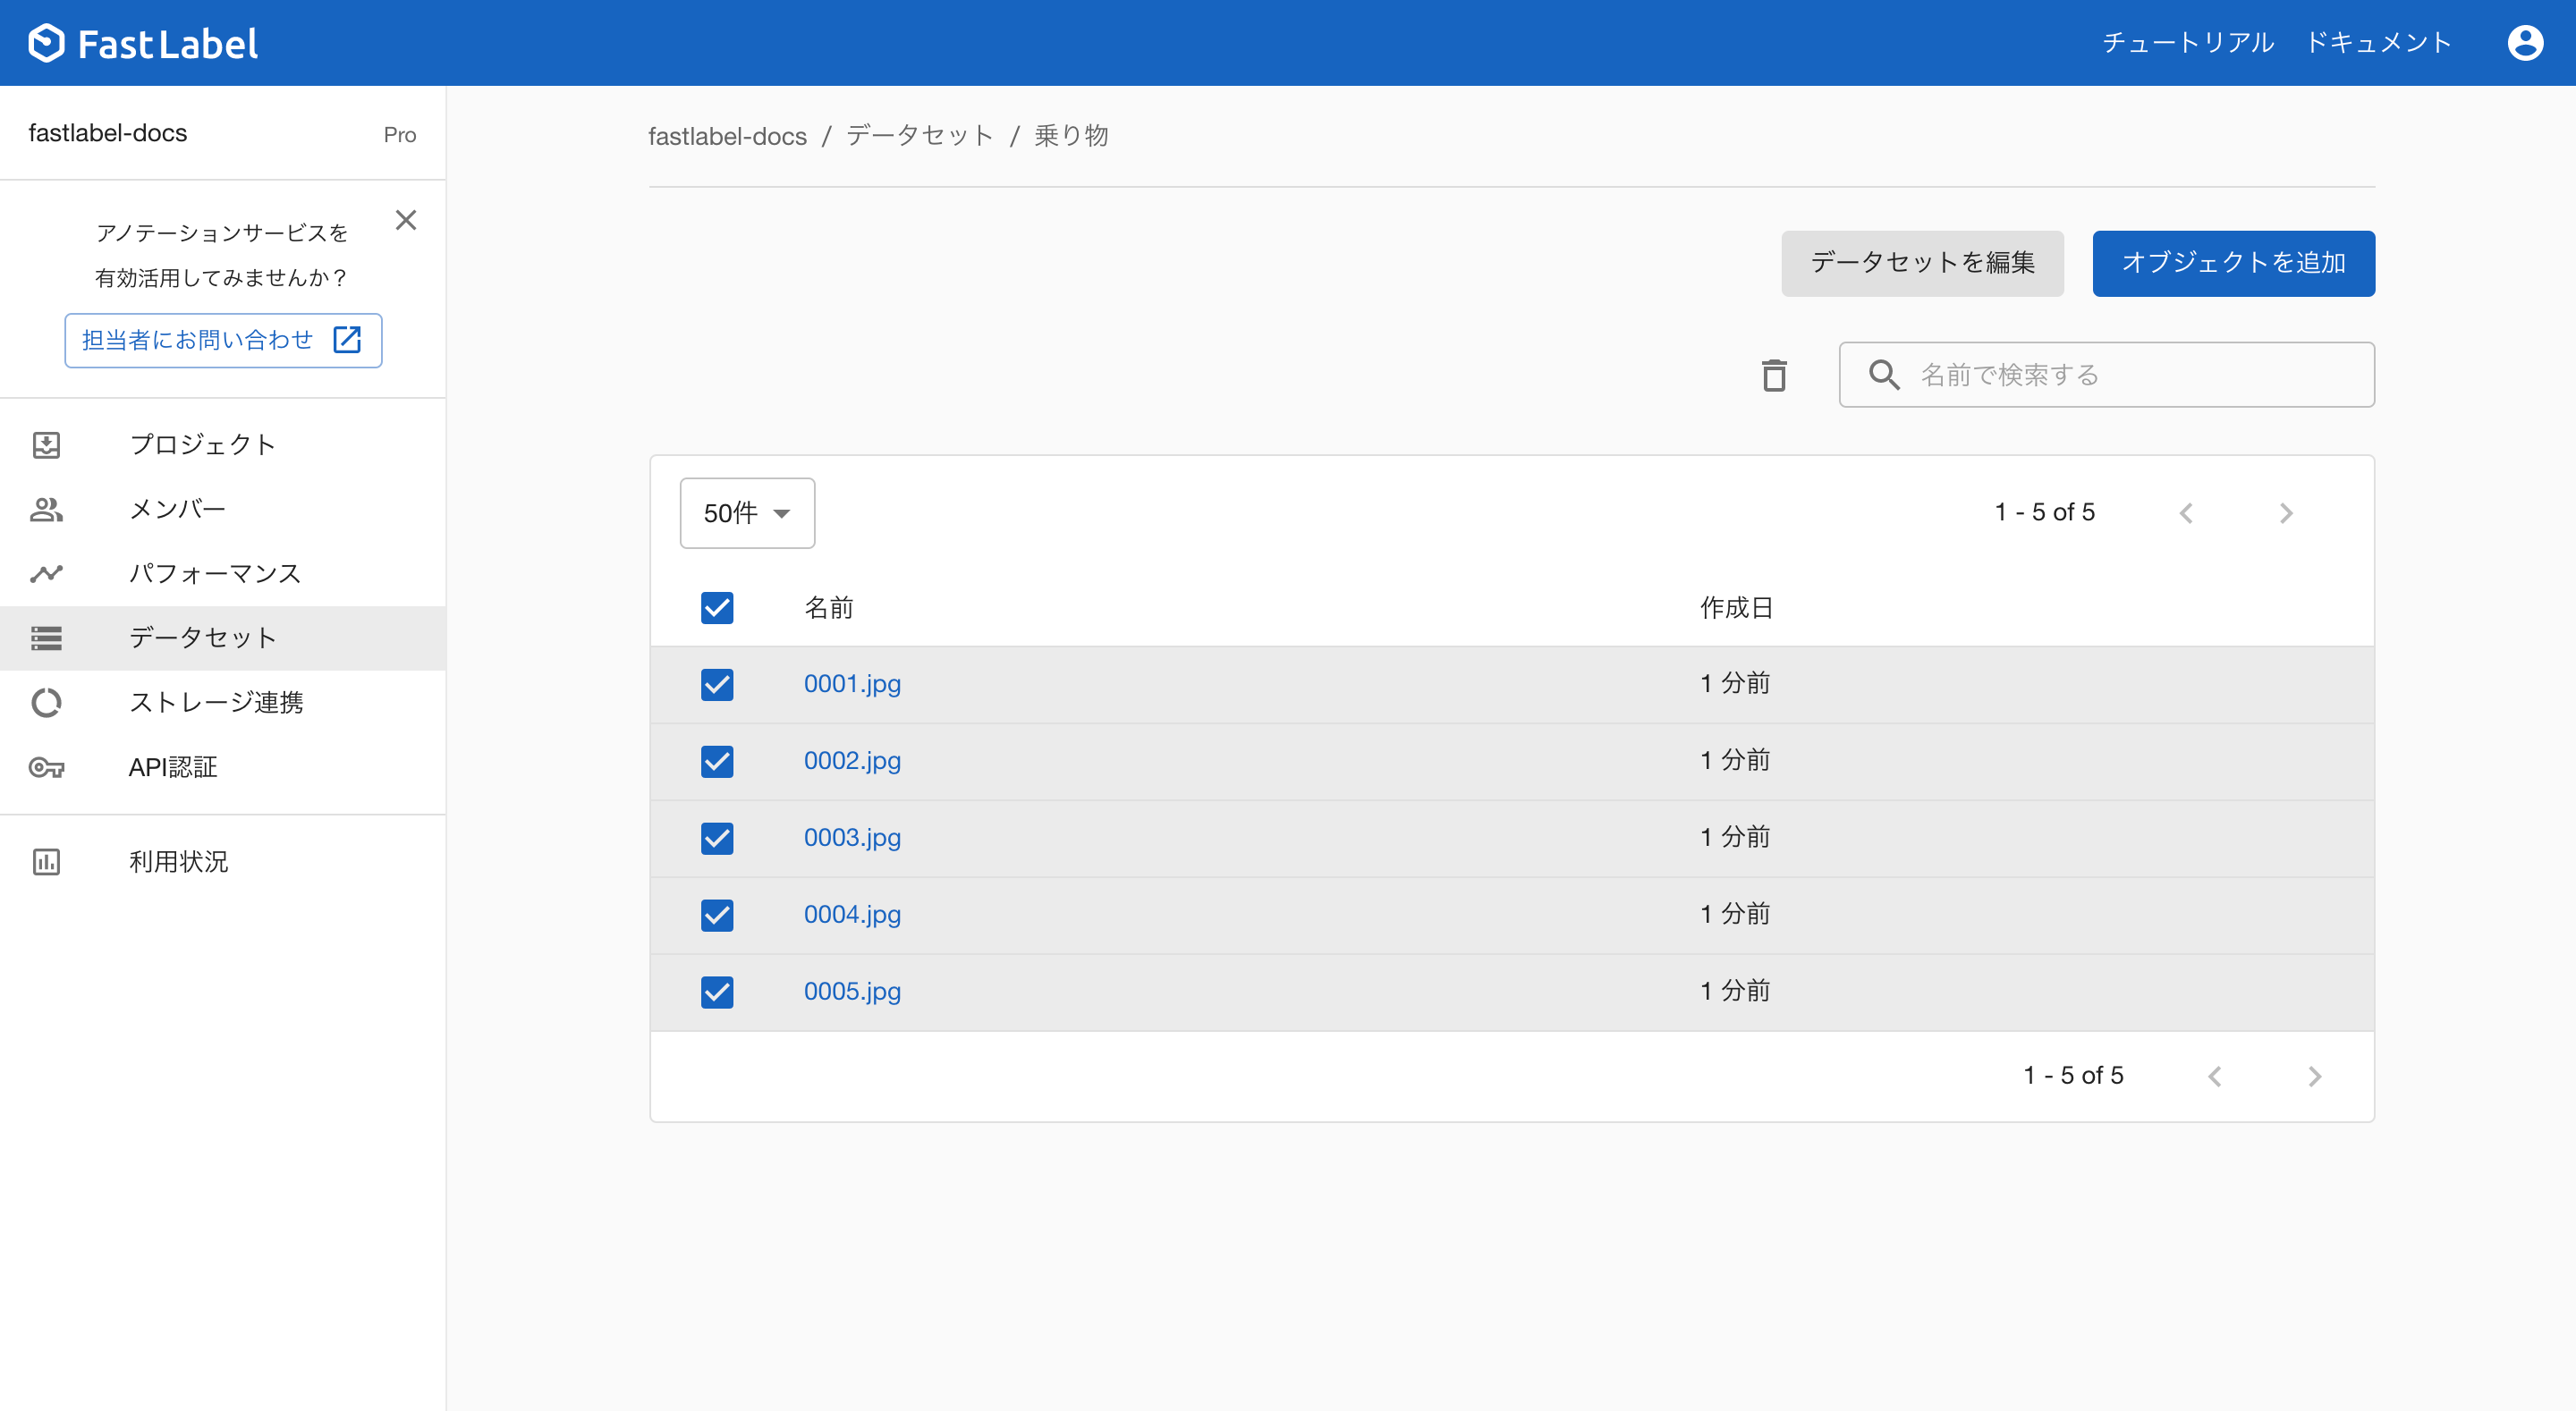Click the 作成日 column header
2576x1411 pixels.
1736,608
